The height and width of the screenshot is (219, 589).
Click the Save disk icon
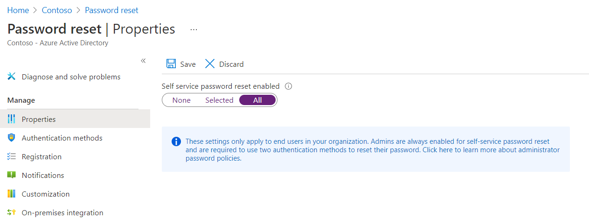[x=171, y=64]
